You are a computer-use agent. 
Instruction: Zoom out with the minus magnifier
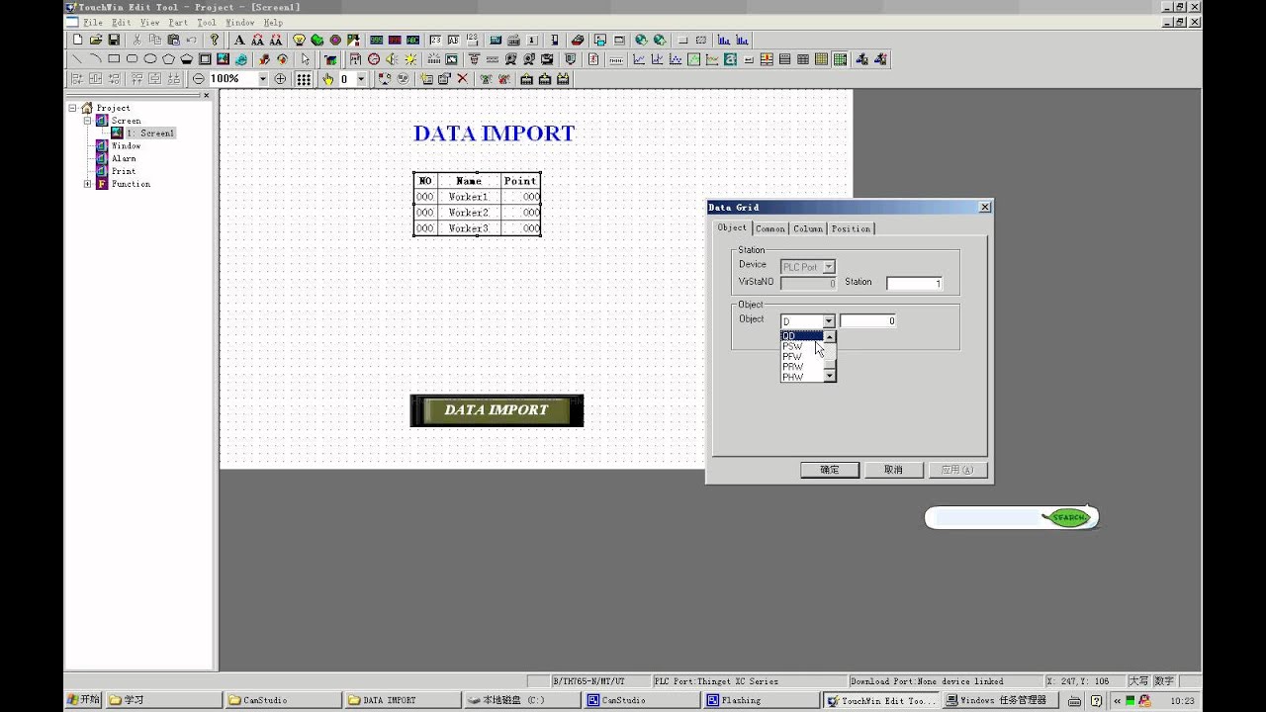pos(199,78)
